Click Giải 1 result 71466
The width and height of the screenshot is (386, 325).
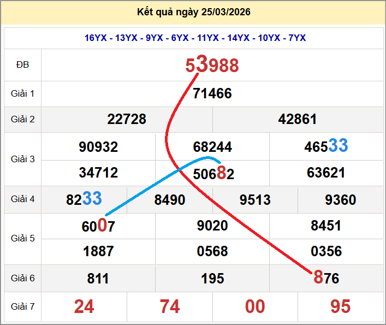(x=212, y=93)
